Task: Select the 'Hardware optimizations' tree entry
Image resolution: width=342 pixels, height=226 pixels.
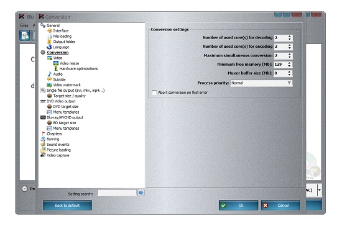Action: (x=78, y=68)
